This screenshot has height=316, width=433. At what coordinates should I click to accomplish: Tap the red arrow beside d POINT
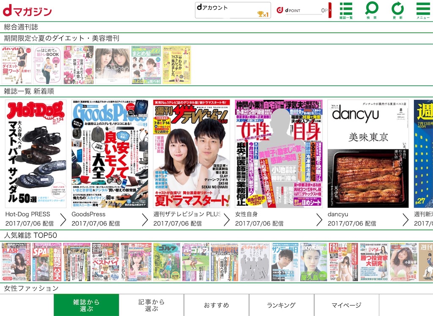[x=330, y=10]
